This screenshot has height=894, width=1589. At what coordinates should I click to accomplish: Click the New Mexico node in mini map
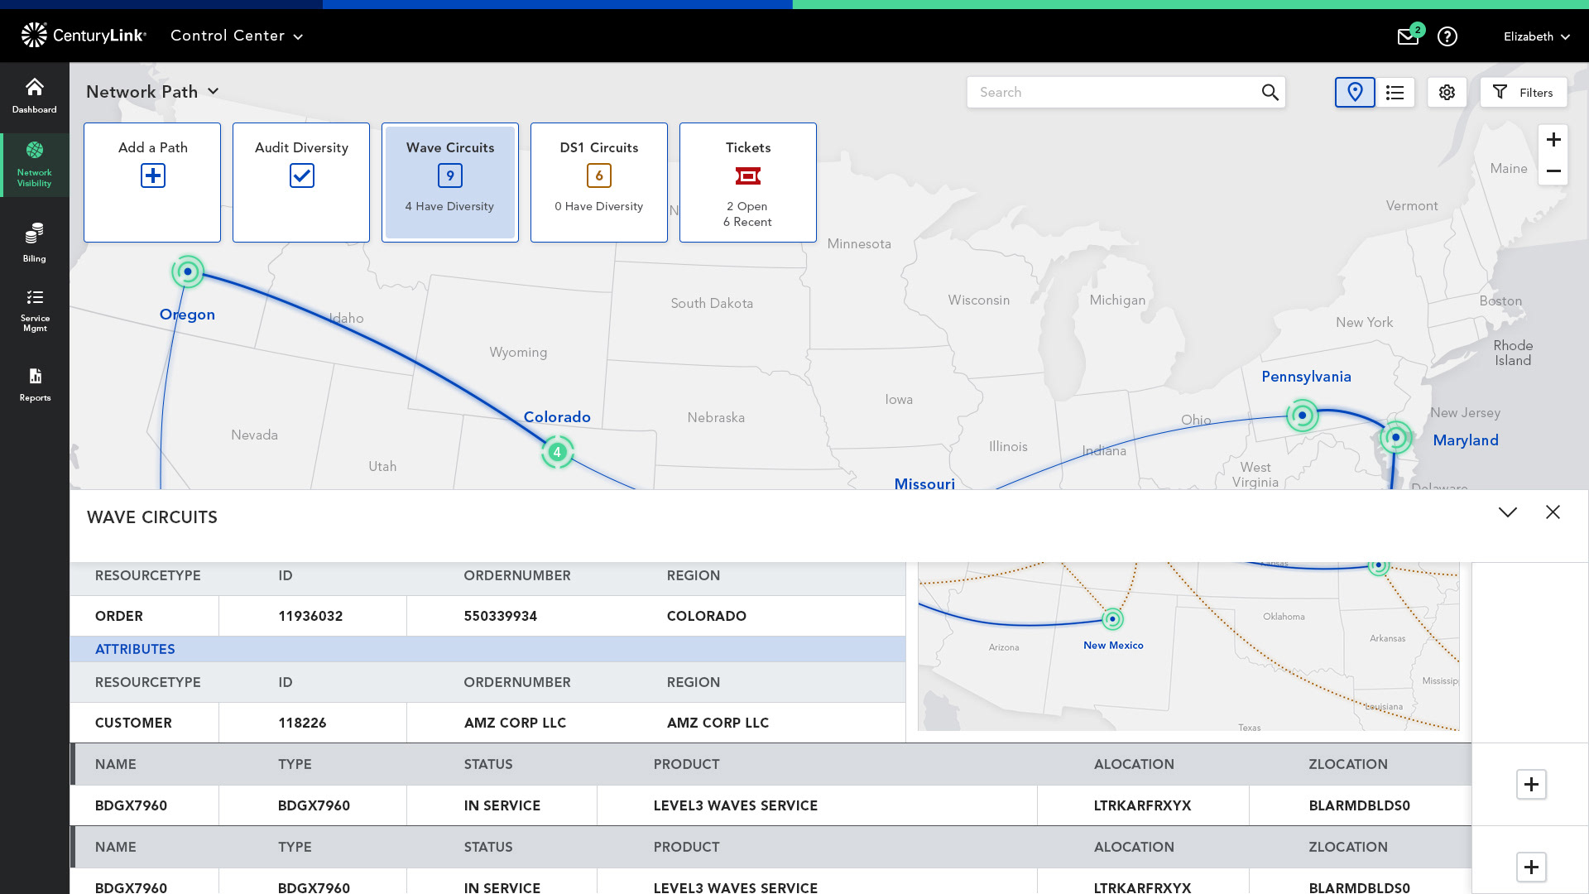[1113, 619]
